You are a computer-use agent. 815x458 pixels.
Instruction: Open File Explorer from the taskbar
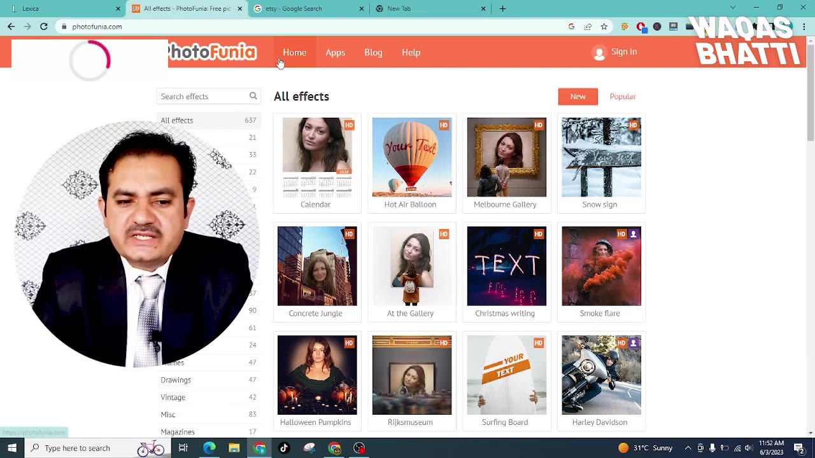(234, 448)
